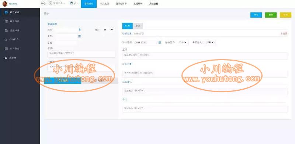295x144 pixels.
Task: Click the green button at top right
Action: point(271,15)
